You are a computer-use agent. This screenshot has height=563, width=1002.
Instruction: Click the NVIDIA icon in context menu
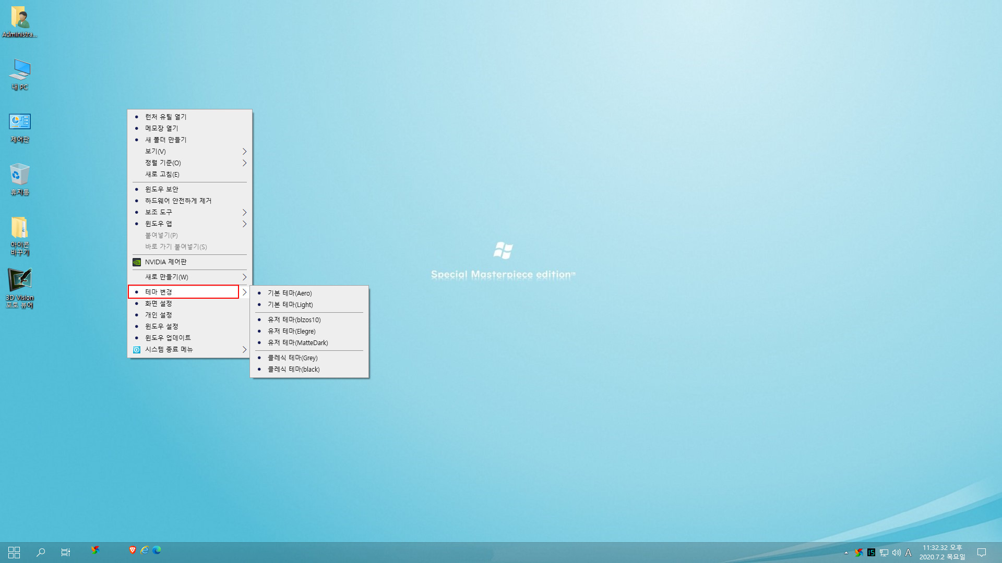pos(137,262)
